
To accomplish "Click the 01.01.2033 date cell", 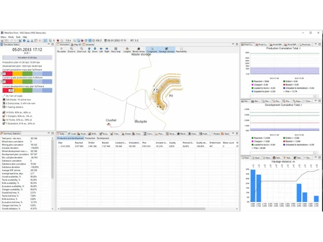I will tap(65, 146).
